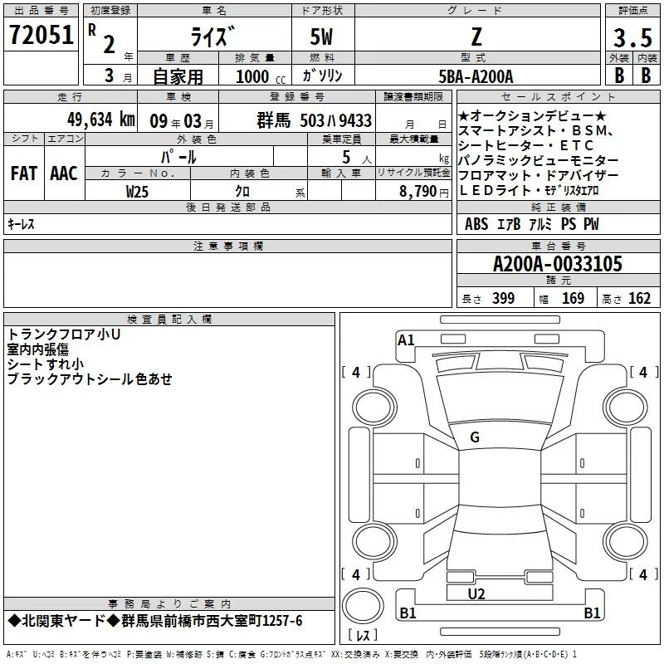Image resolution: width=664 pixels, height=664 pixels.
Task: Click the chassis number A200A-0033105
Action: point(557,265)
